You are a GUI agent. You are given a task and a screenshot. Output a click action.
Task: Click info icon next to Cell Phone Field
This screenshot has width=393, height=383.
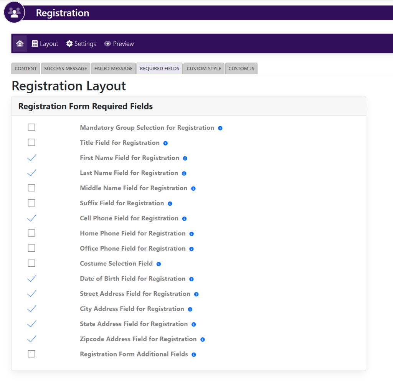tap(184, 219)
